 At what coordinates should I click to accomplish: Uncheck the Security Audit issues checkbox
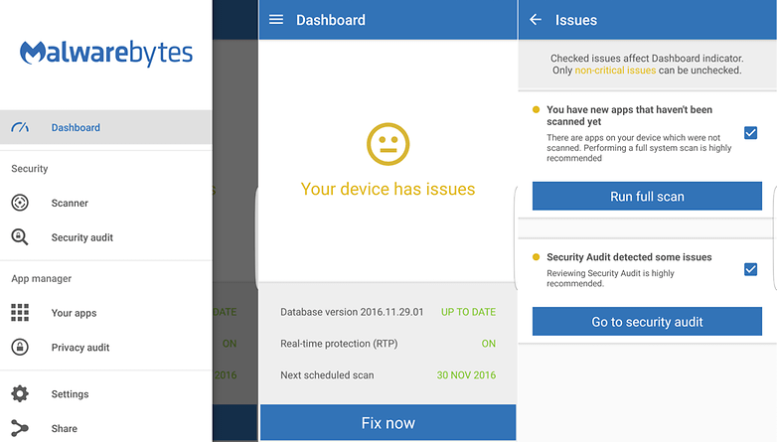click(x=750, y=269)
